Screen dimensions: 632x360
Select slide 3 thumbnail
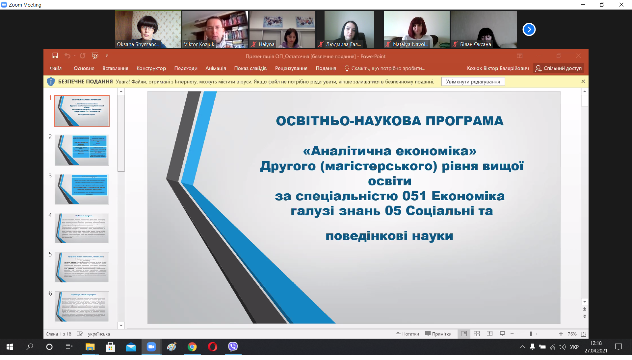[82, 189]
